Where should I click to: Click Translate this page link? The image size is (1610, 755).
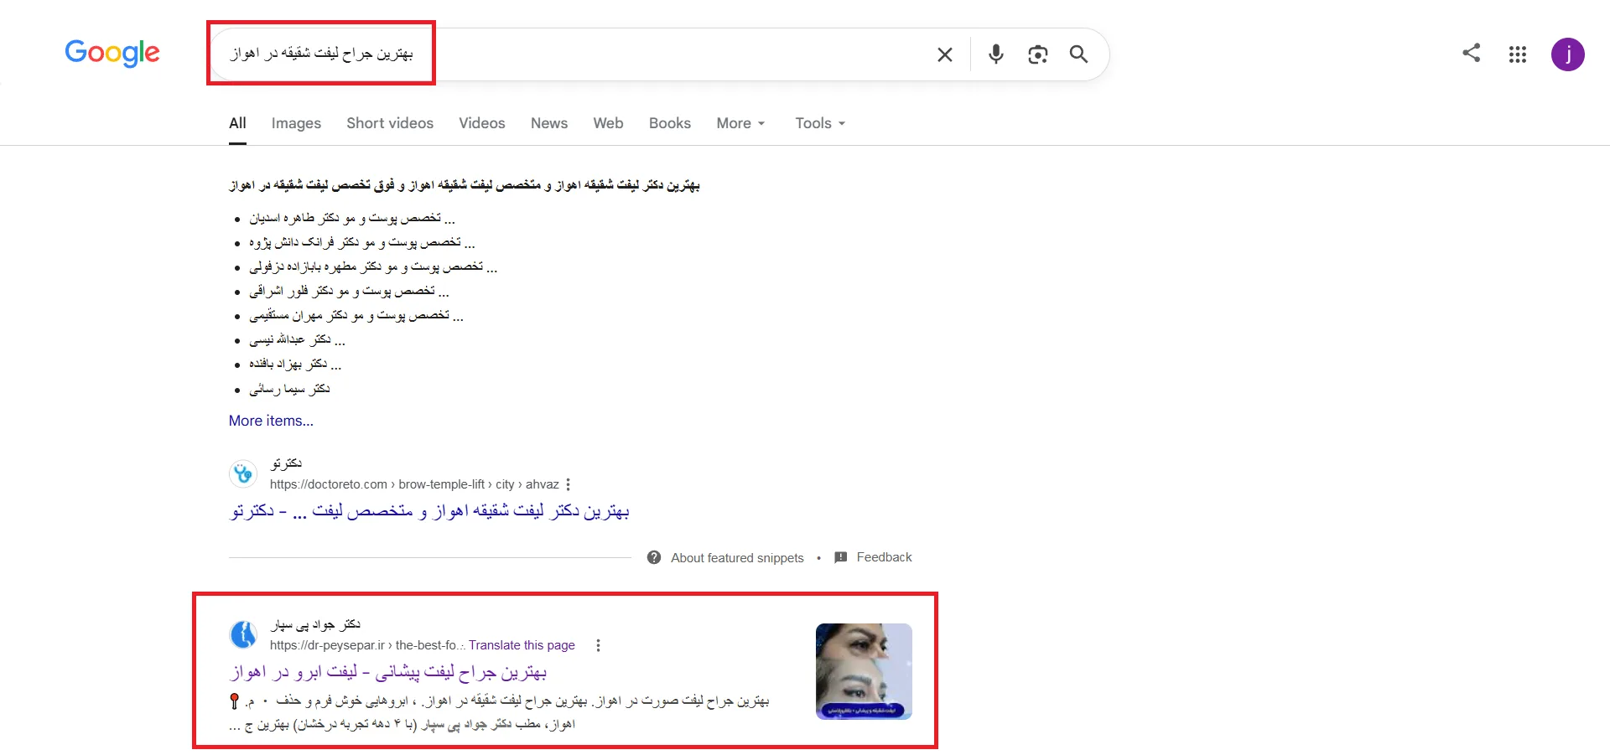click(x=522, y=645)
